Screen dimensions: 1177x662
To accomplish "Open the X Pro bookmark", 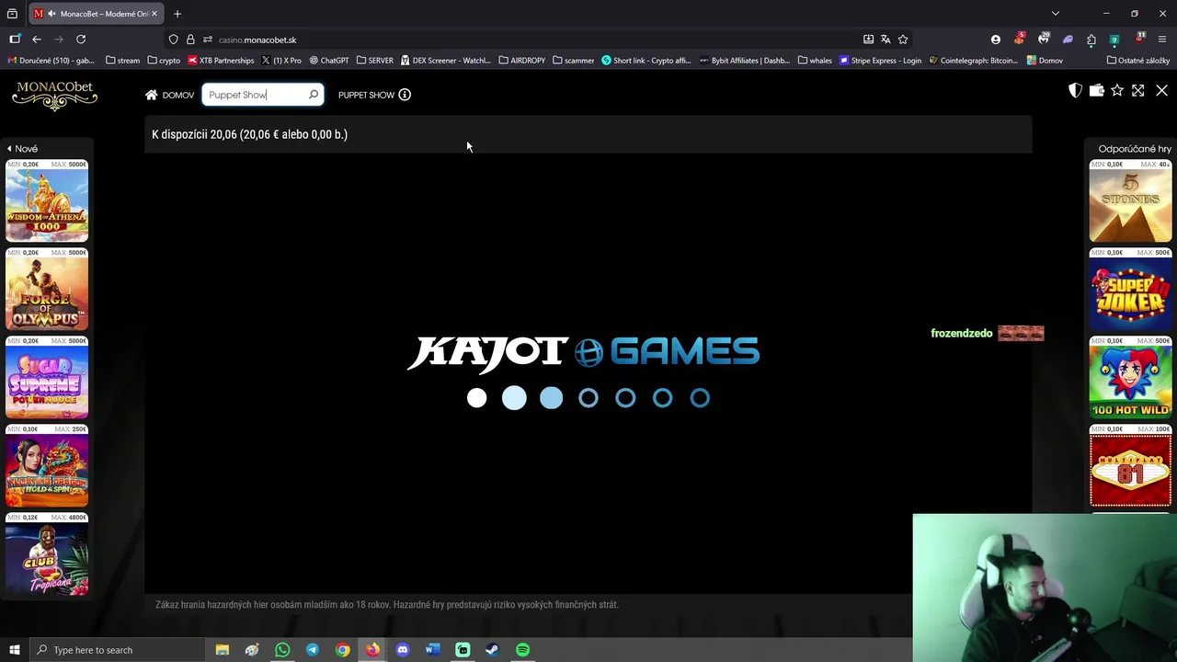I will (281, 61).
